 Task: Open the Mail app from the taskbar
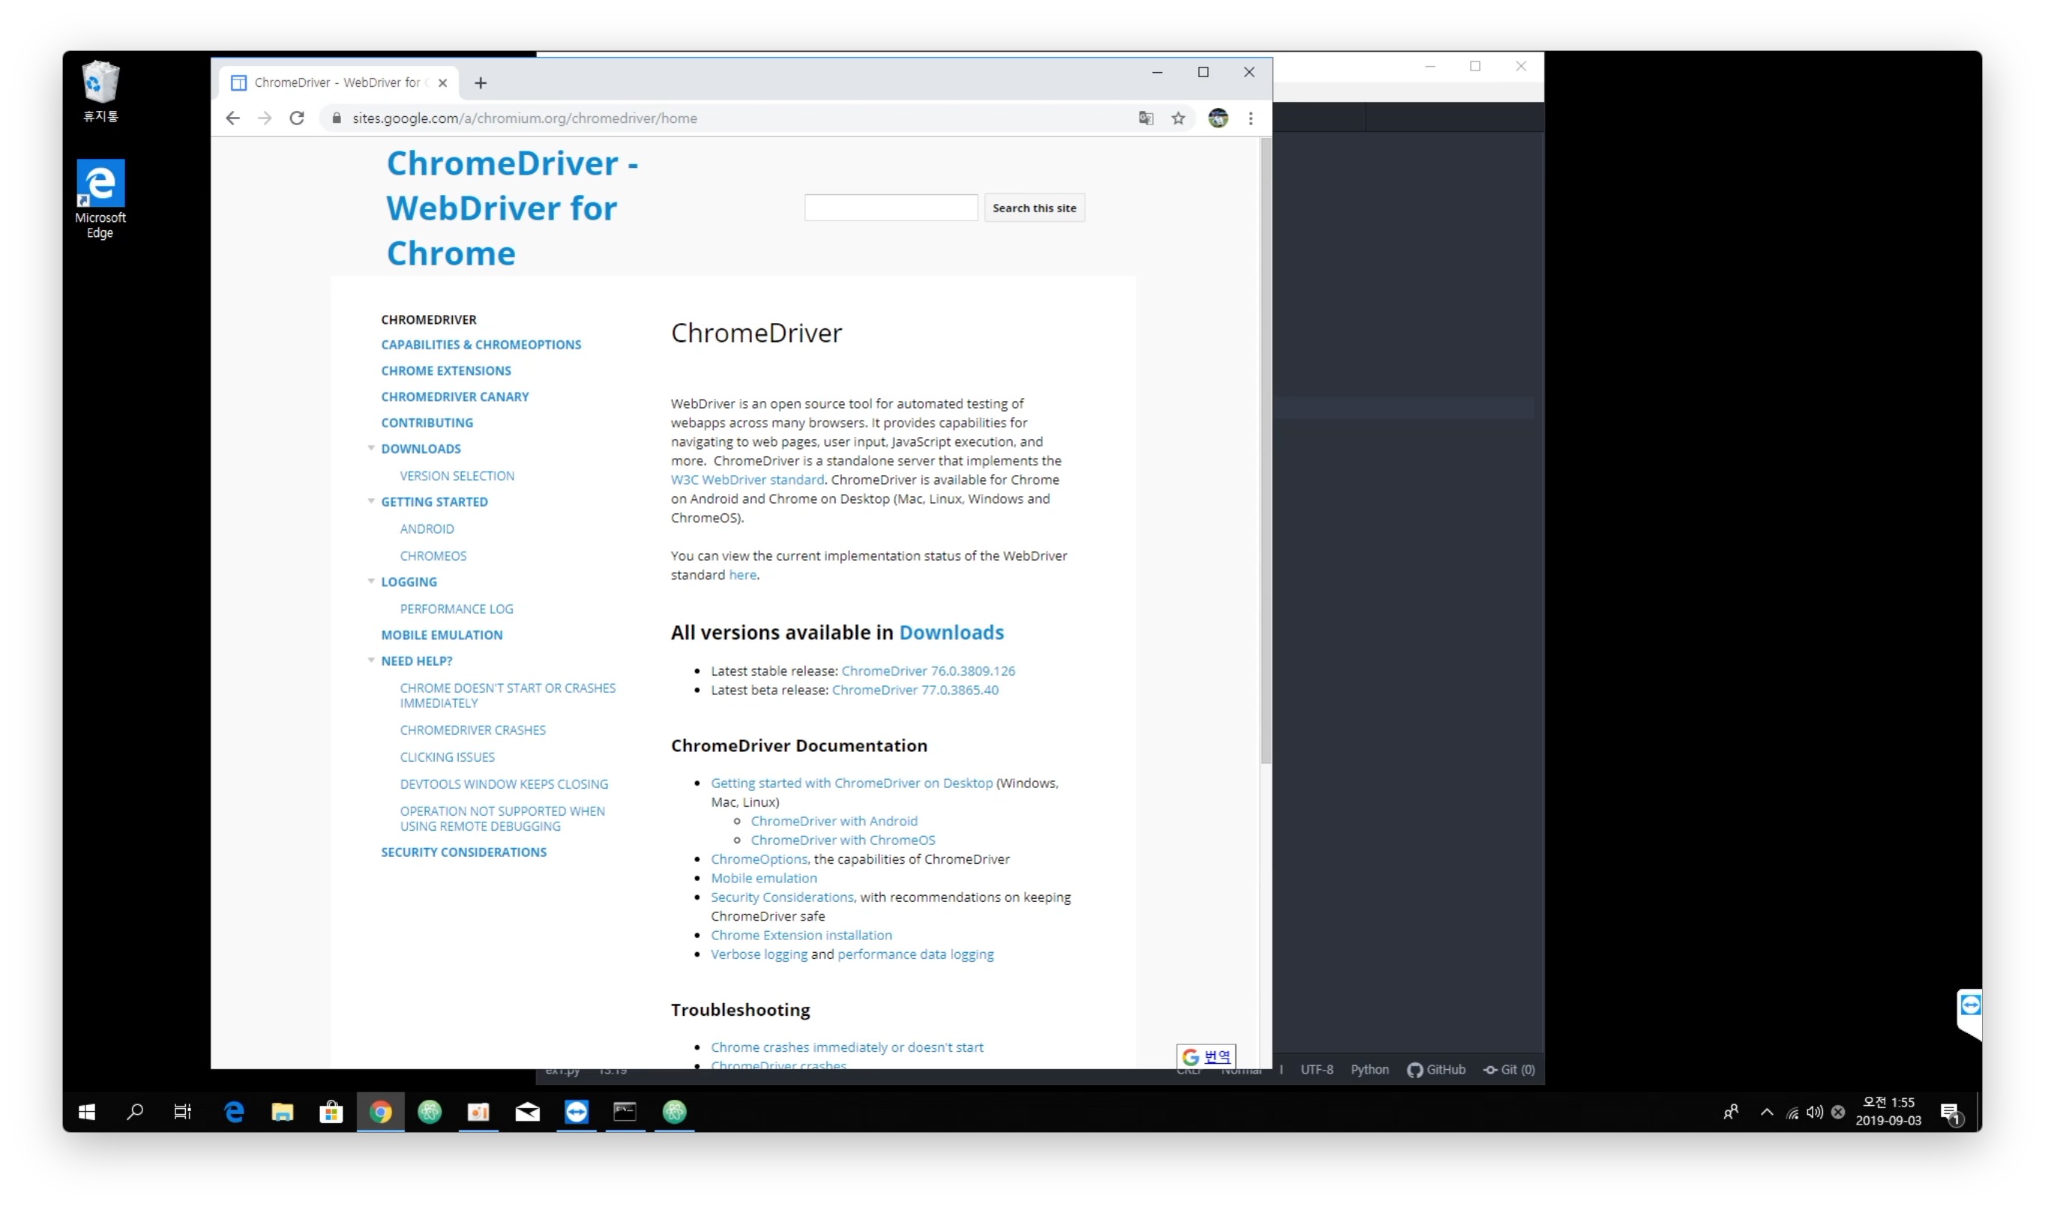(x=527, y=1111)
